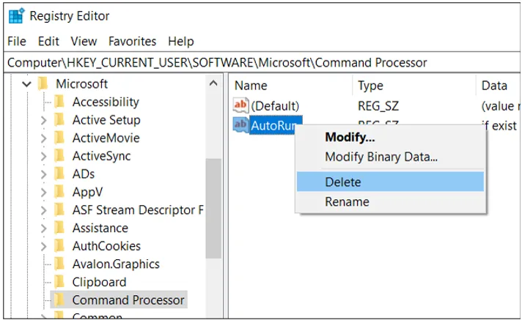
Task: Expand the Active Setup key
Action: click(43, 120)
